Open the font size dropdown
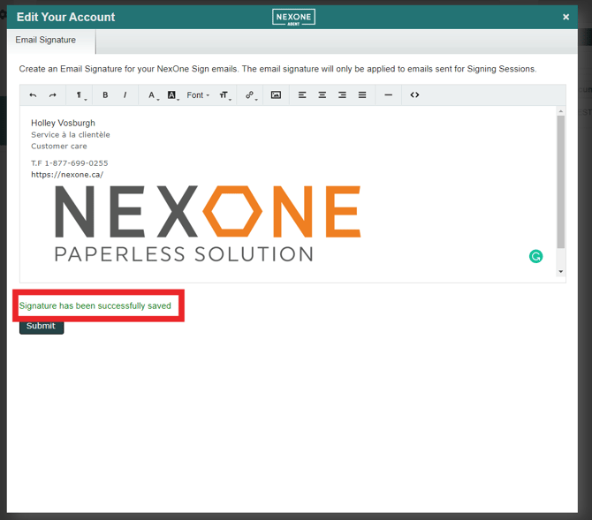The image size is (592, 520). [224, 95]
